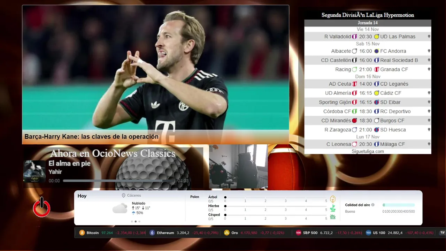Click the Sab 15 Nov date row
The width and height of the screenshot is (446, 251).
(368, 44)
